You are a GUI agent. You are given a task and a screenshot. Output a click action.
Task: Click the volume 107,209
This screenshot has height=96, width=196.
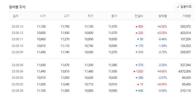coord(186,39)
